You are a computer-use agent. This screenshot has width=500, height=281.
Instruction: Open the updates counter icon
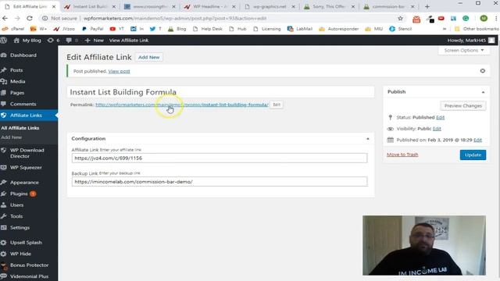[x=53, y=40]
